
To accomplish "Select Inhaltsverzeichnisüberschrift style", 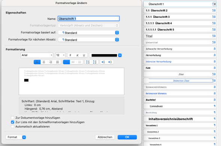I will (180, 119).
